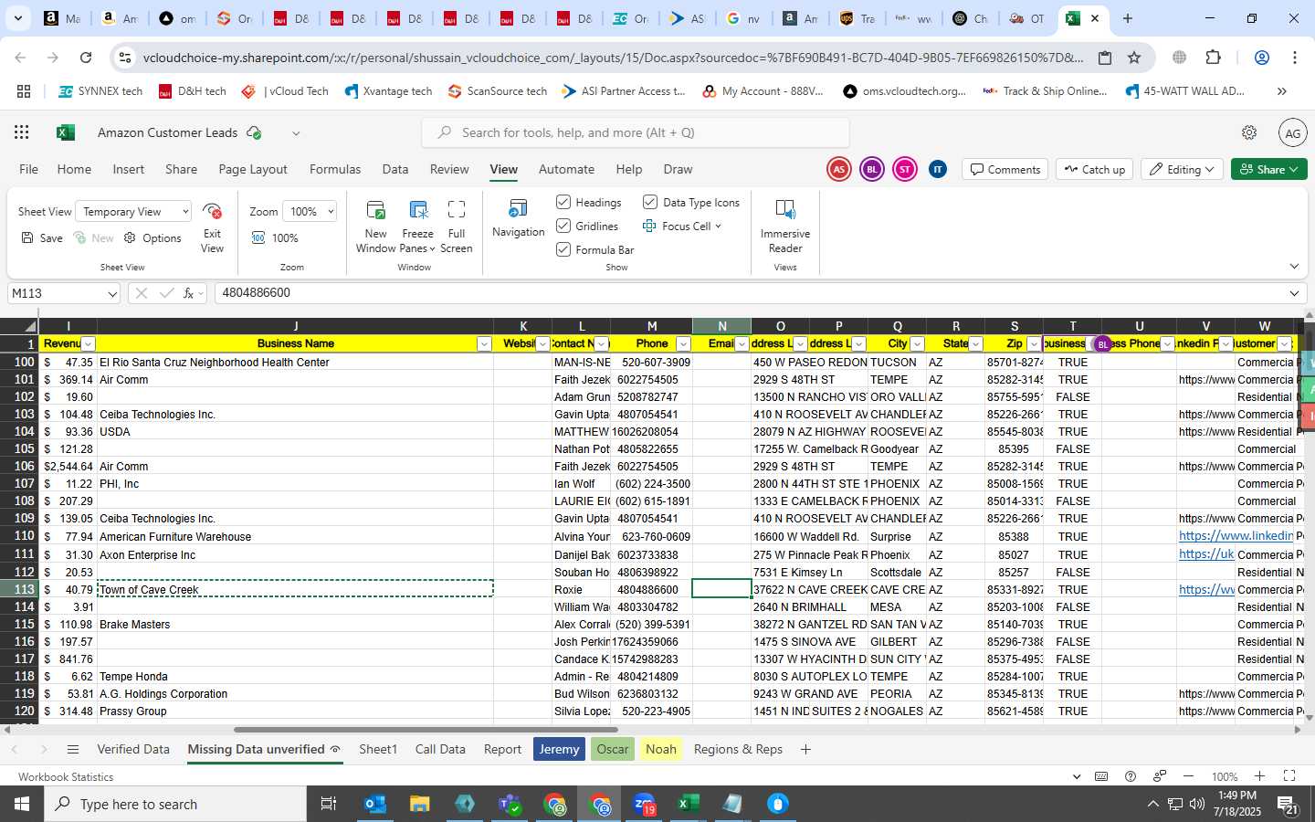Click the horizontal scrollbar thumb
The width and height of the screenshot is (1315, 822).
click(426, 730)
